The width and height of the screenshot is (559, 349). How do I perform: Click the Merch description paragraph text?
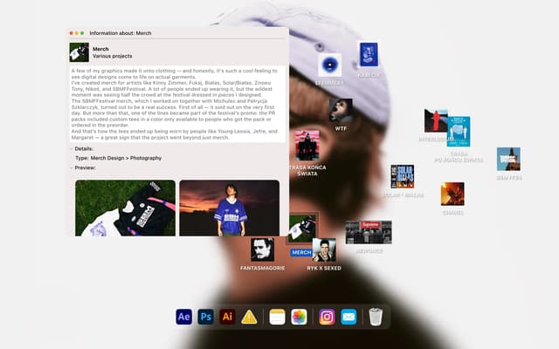click(x=177, y=104)
